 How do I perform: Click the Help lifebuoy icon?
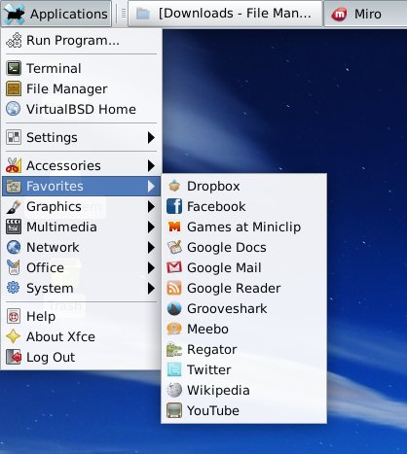[14, 316]
